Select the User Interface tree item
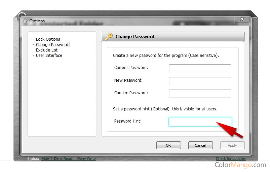This screenshot has width=270, height=172. (49, 56)
